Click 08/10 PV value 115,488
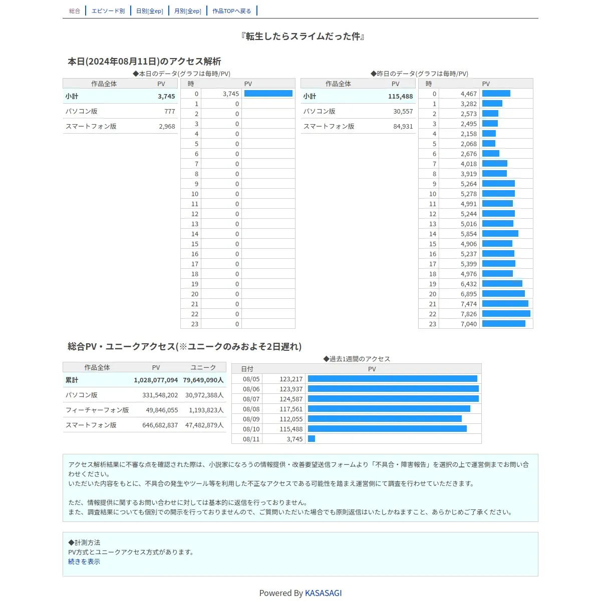This screenshot has height=601, width=601. pos(291,429)
